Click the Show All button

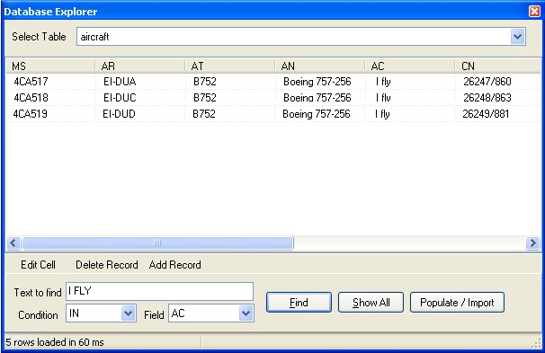click(371, 303)
